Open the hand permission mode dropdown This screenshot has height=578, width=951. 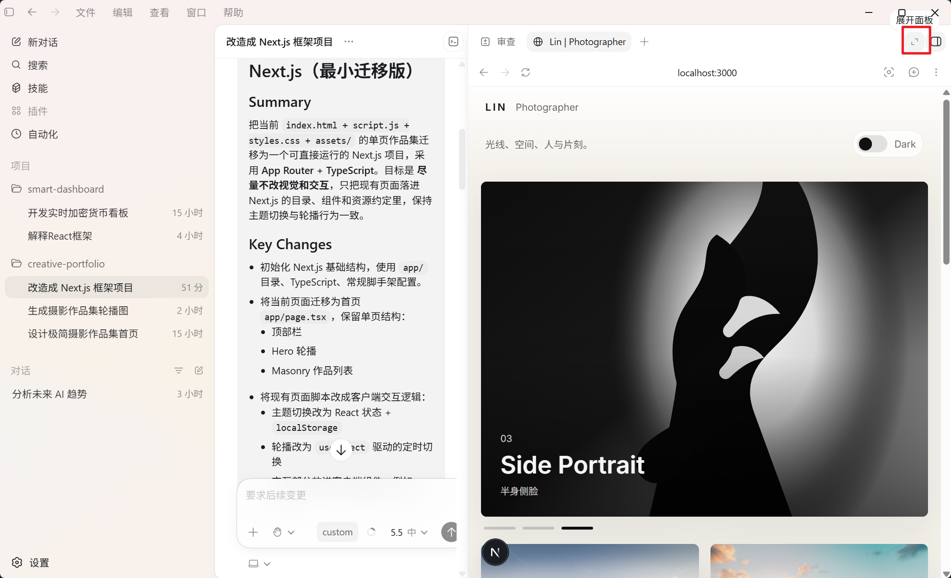pyautogui.click(x=284, y=532)
